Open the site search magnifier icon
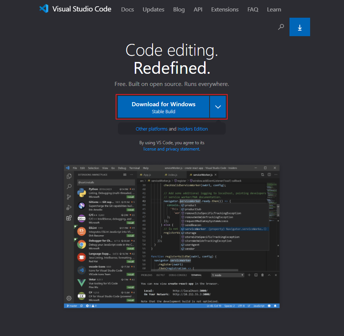 (x=281, y=27)
